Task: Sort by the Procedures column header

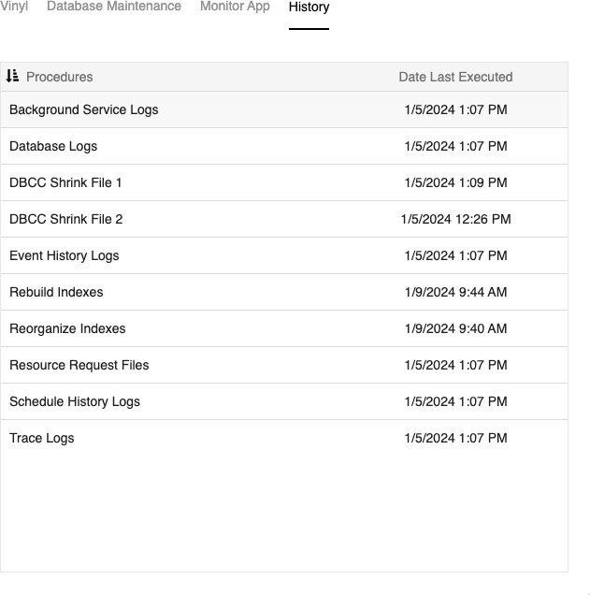Action: click(59, 77)
